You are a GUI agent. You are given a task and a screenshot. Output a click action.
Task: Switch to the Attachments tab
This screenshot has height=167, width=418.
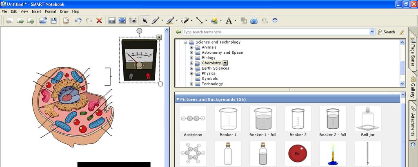click(x=413, y=121)
